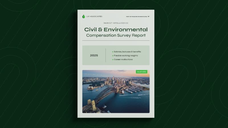Click the bullet dot beside Salaries, bonuses & benefits
This screenshot has width=228, height=128.
tap(113, 52)
